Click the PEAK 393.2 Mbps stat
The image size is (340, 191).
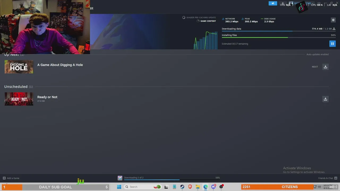click(x=250, y=20)
